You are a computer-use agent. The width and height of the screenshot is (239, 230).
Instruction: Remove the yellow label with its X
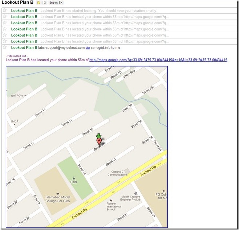[x=45, y=3]
